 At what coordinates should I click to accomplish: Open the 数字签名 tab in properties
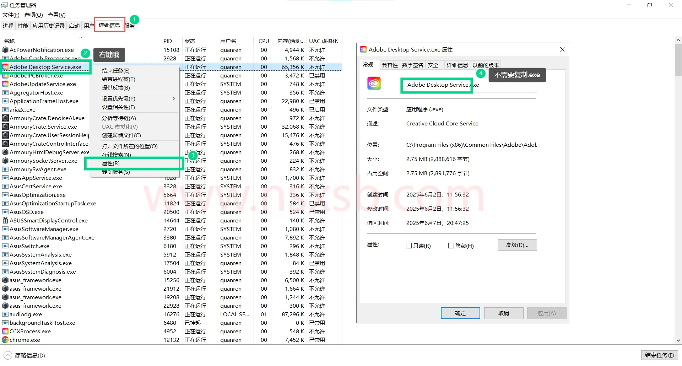tap(412, 65)
